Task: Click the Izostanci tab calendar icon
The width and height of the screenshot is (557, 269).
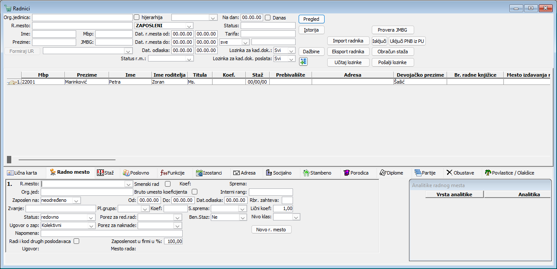Action: point(199,173)
